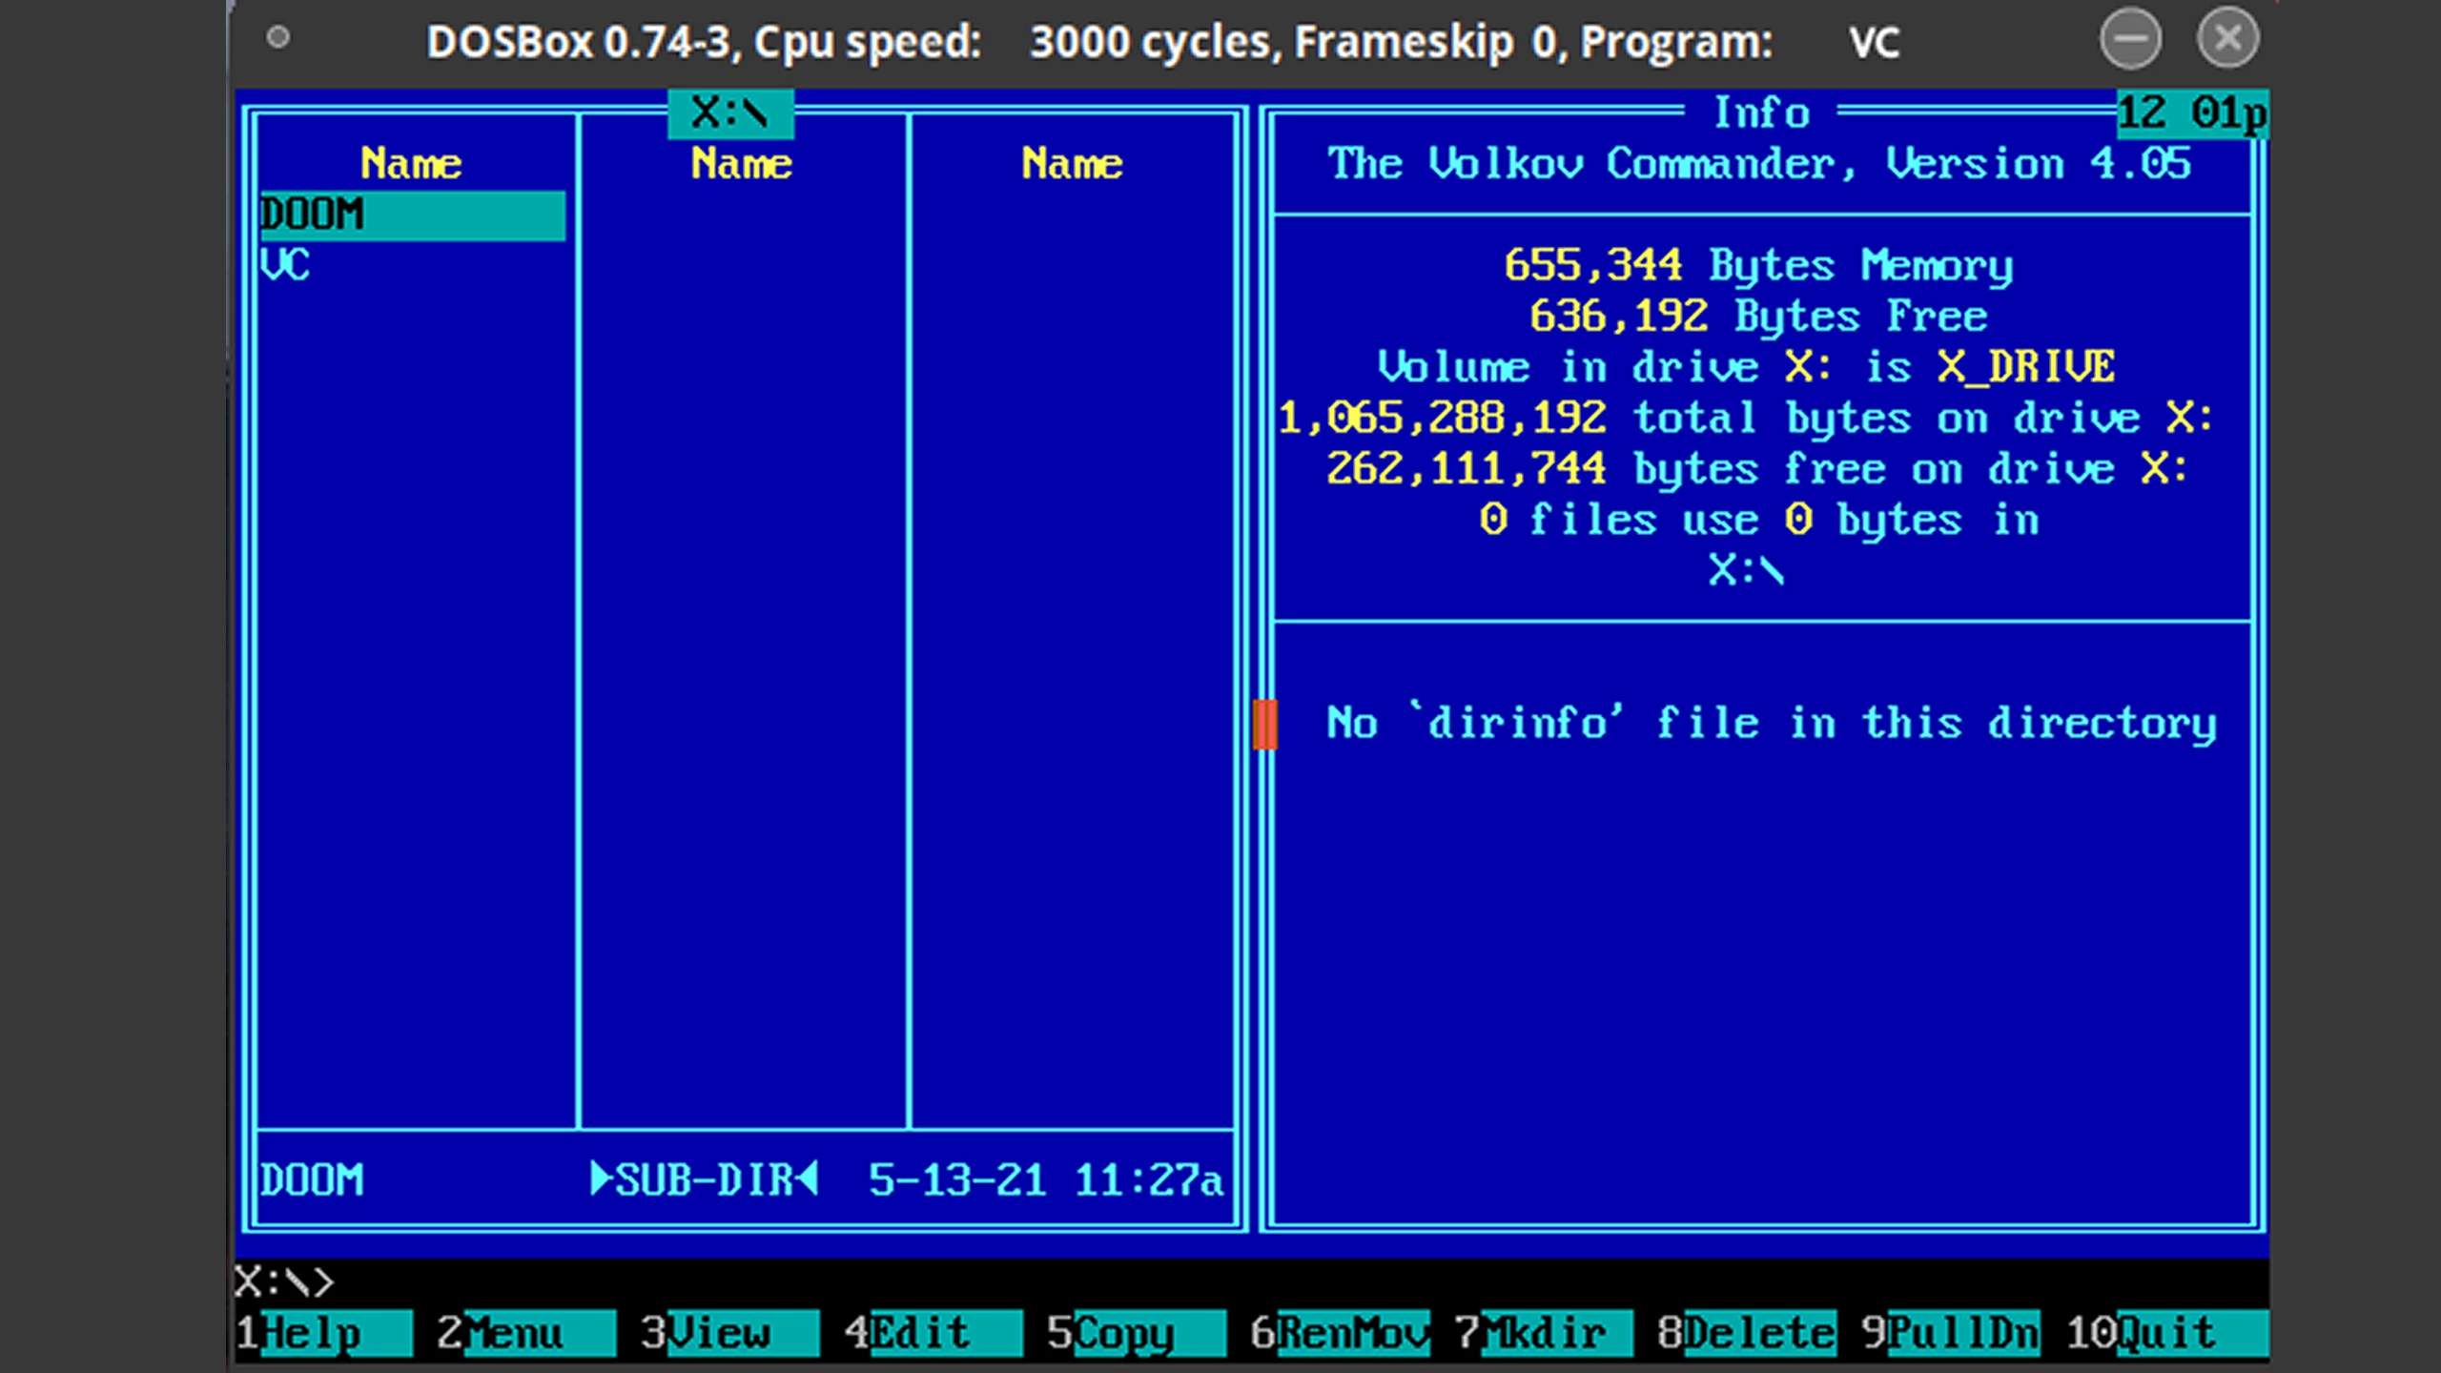The height and width of the screenshot is (1373, 2441).
Task: Click the X:\> command prompt line
Action: click(x=284, y=1281)
